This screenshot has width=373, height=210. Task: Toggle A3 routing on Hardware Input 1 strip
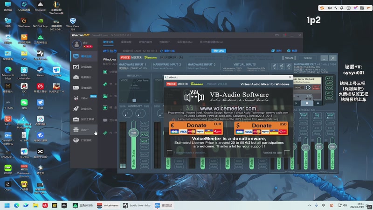(145, 135)
